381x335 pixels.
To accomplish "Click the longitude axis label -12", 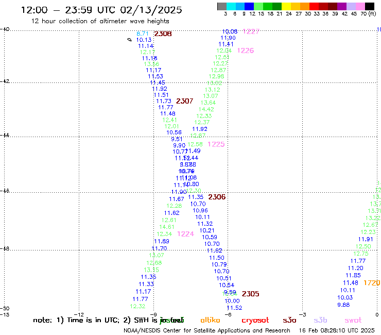I will click(79, 314).
